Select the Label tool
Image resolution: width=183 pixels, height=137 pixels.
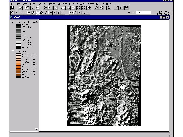click(x=54, y=13)
